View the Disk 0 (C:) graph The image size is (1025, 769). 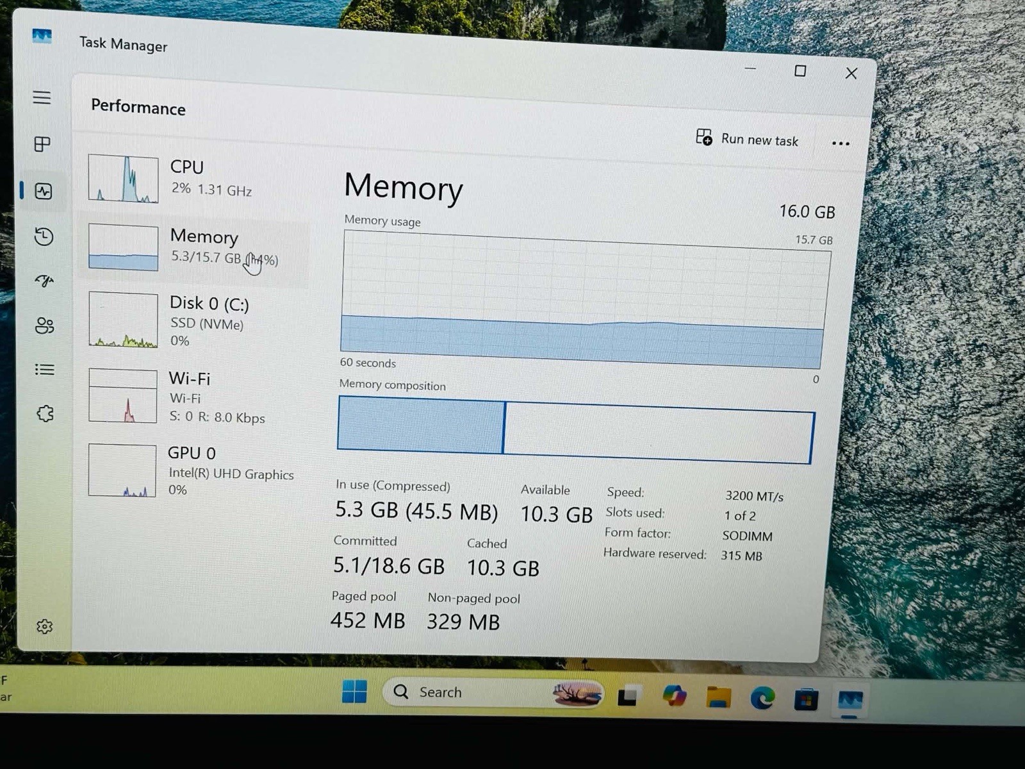click(x=123, y=320)
